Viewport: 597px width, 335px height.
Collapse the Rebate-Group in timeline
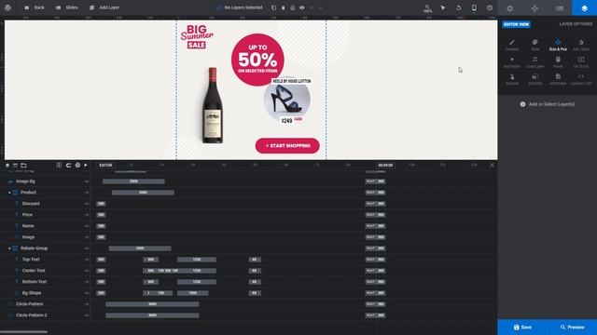pos(9,248)
